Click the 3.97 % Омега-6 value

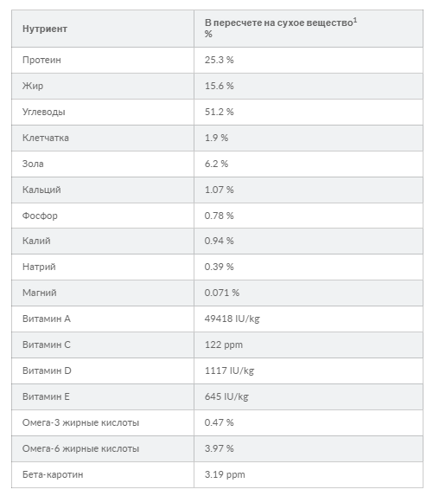pos(219,448)
